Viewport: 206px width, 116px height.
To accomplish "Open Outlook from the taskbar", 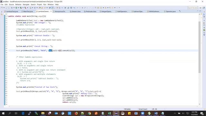I will pos(56,113).
